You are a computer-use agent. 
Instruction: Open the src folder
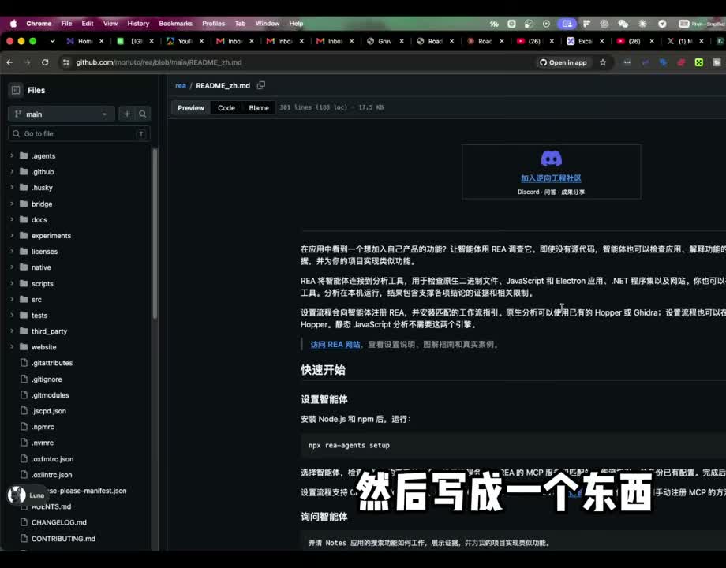point(36,300)
